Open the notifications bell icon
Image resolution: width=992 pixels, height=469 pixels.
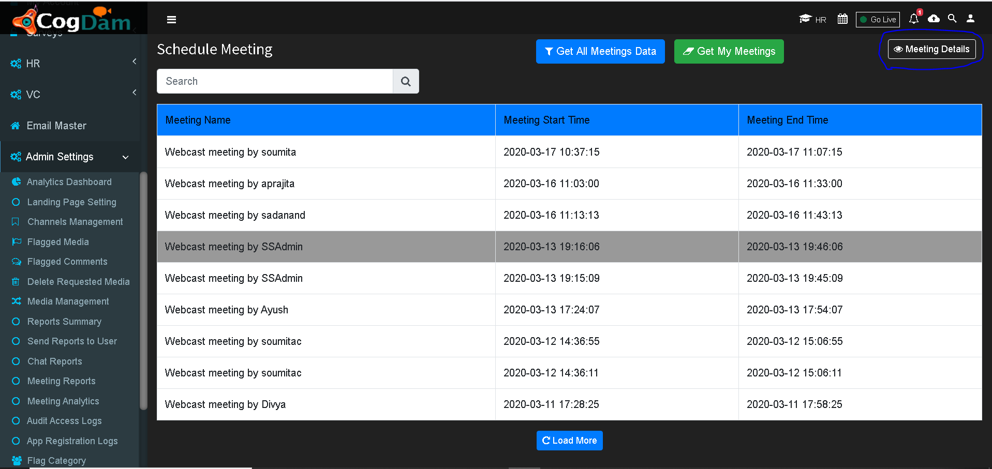[914, 19]
